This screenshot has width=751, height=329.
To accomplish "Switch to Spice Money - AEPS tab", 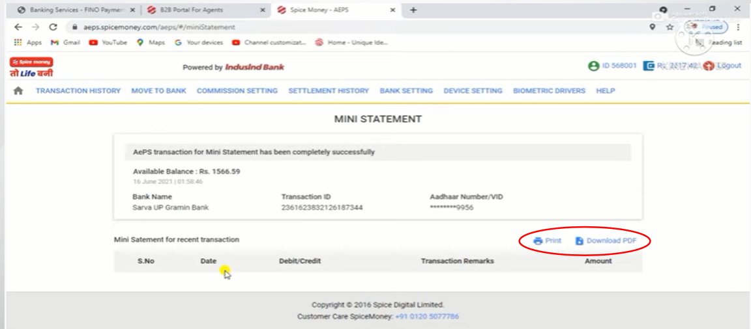I will click(x=335, y=10).
